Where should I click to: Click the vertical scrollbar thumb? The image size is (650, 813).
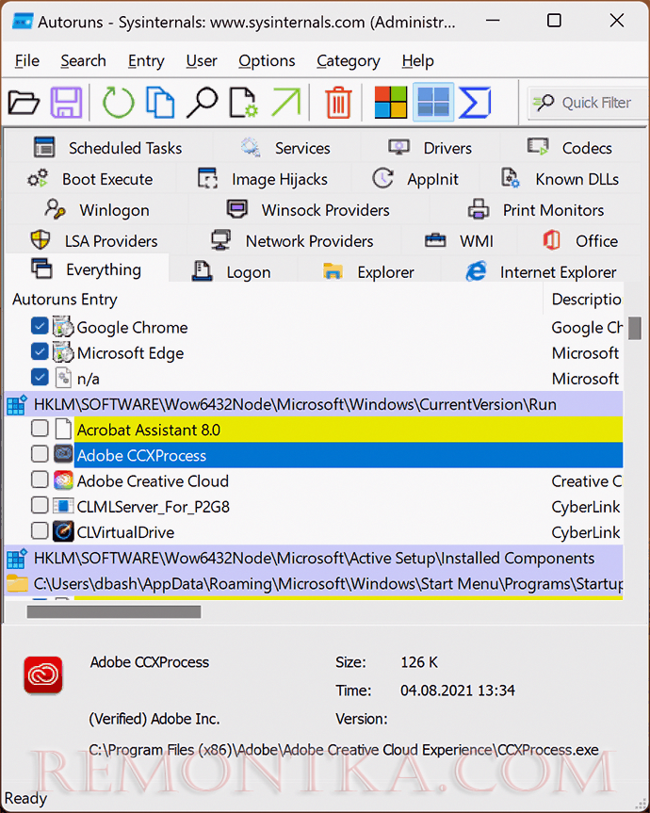coord(634,328)
